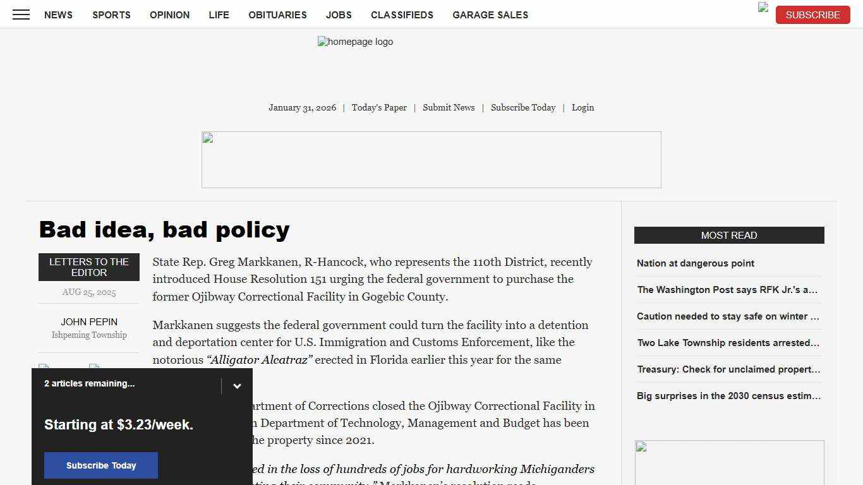Click the Login link

point(582,107)
